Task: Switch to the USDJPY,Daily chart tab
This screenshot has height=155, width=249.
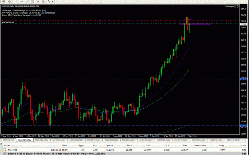Action: [x=216, y=140]
